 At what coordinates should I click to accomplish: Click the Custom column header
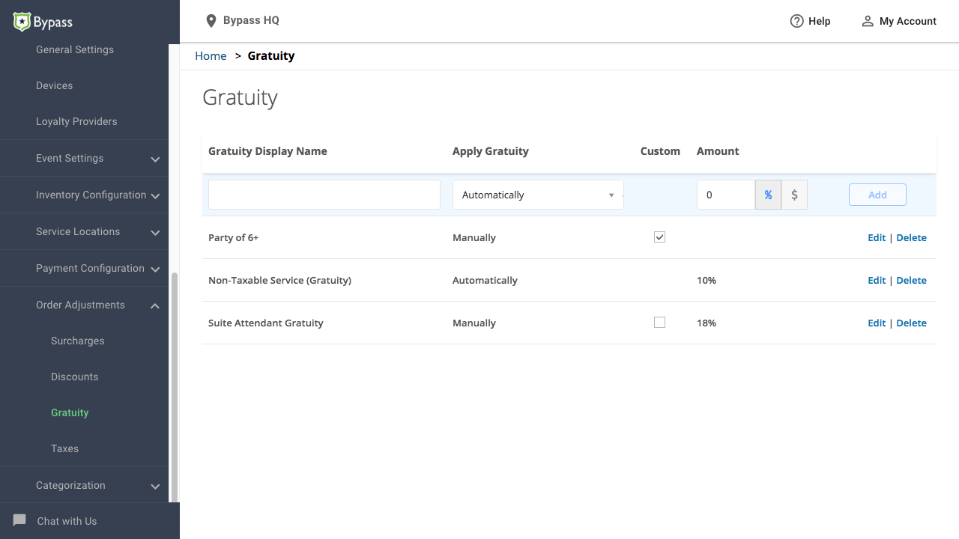click(660, 150)
